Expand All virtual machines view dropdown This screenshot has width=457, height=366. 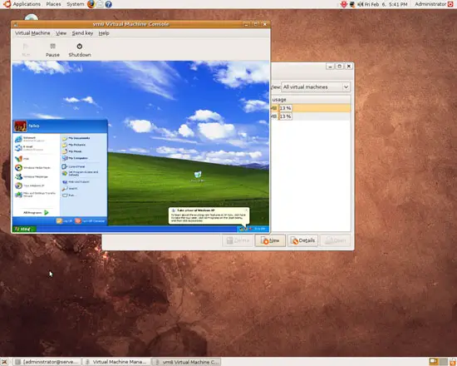tap(316, 87)
